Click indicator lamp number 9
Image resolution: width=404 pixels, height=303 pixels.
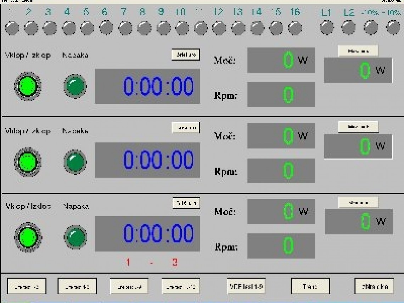point(163,28)
